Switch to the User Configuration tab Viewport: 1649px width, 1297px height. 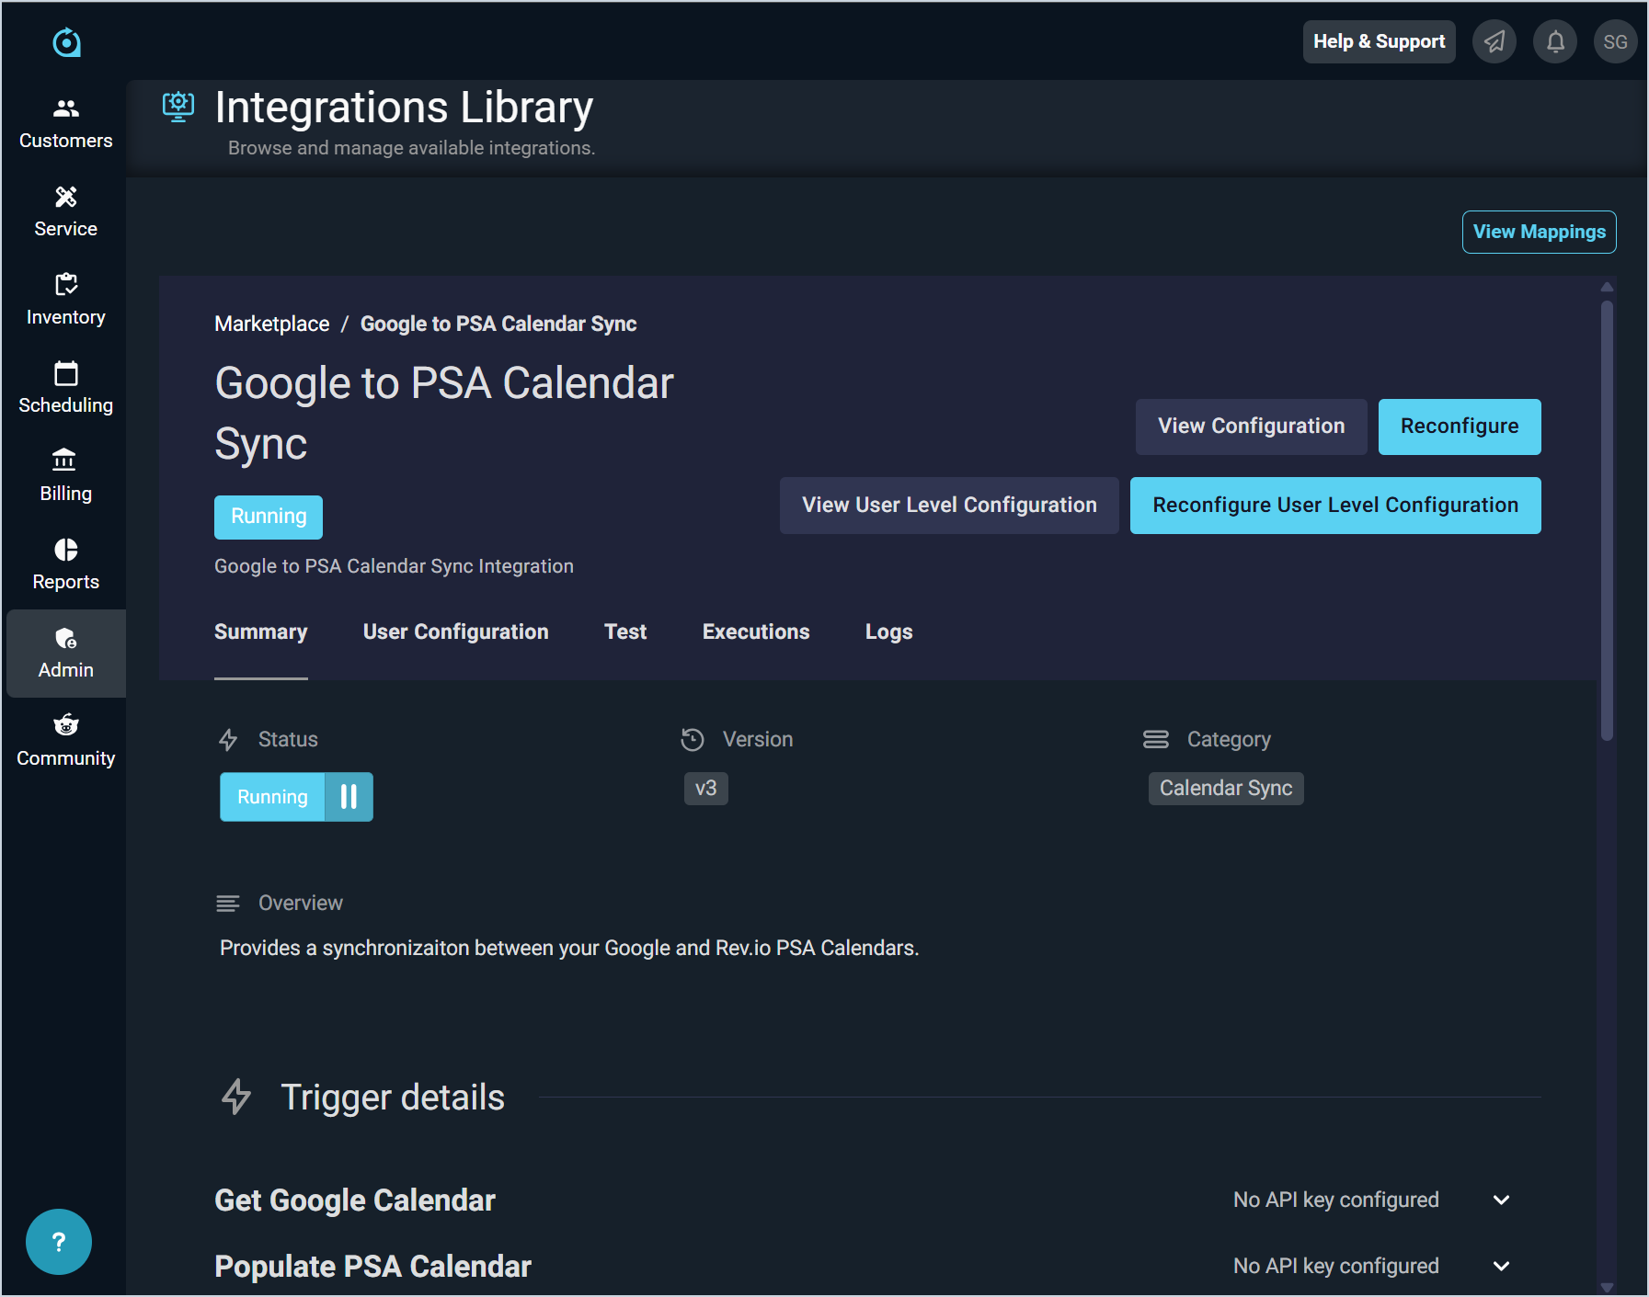[x=455, y=632]
